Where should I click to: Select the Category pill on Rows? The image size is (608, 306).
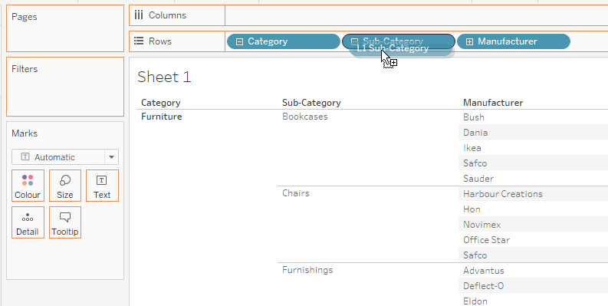(x=283, y=41)
